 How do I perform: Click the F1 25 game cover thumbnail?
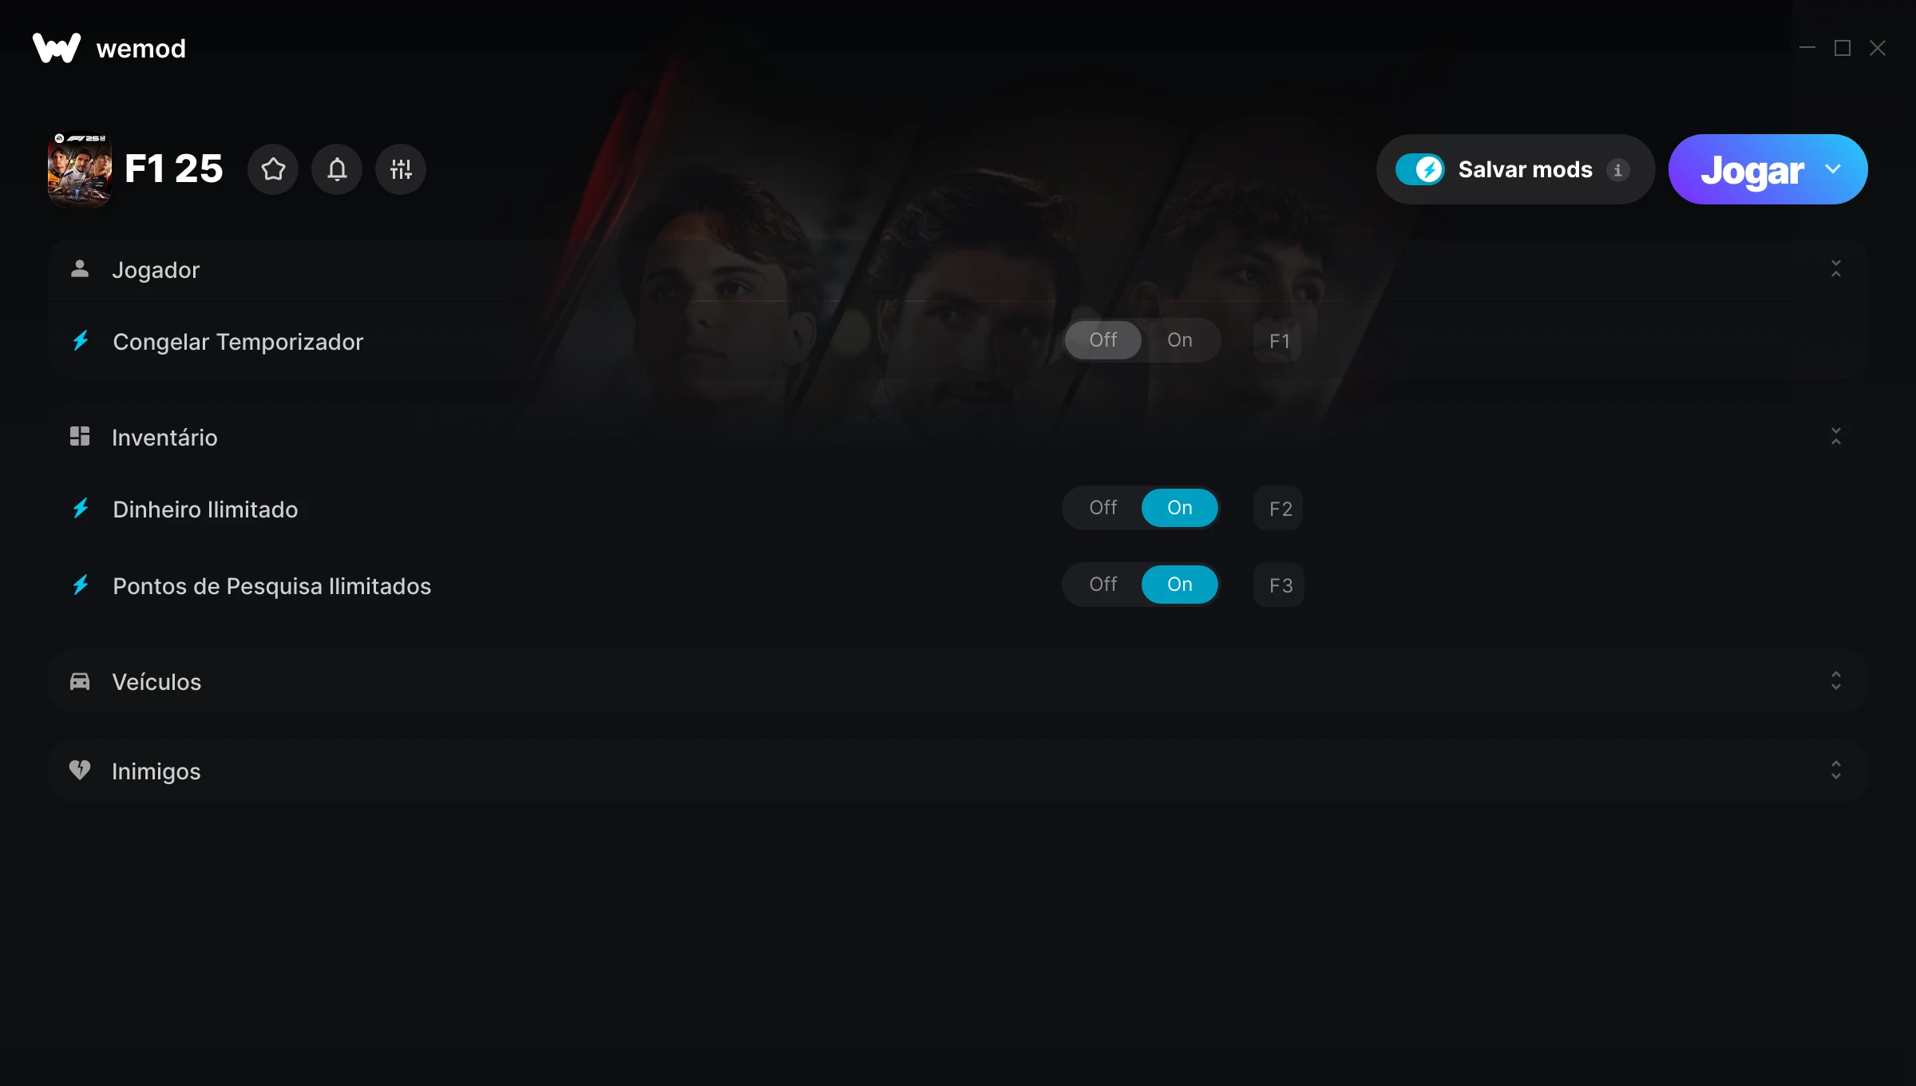click(80, 169)
